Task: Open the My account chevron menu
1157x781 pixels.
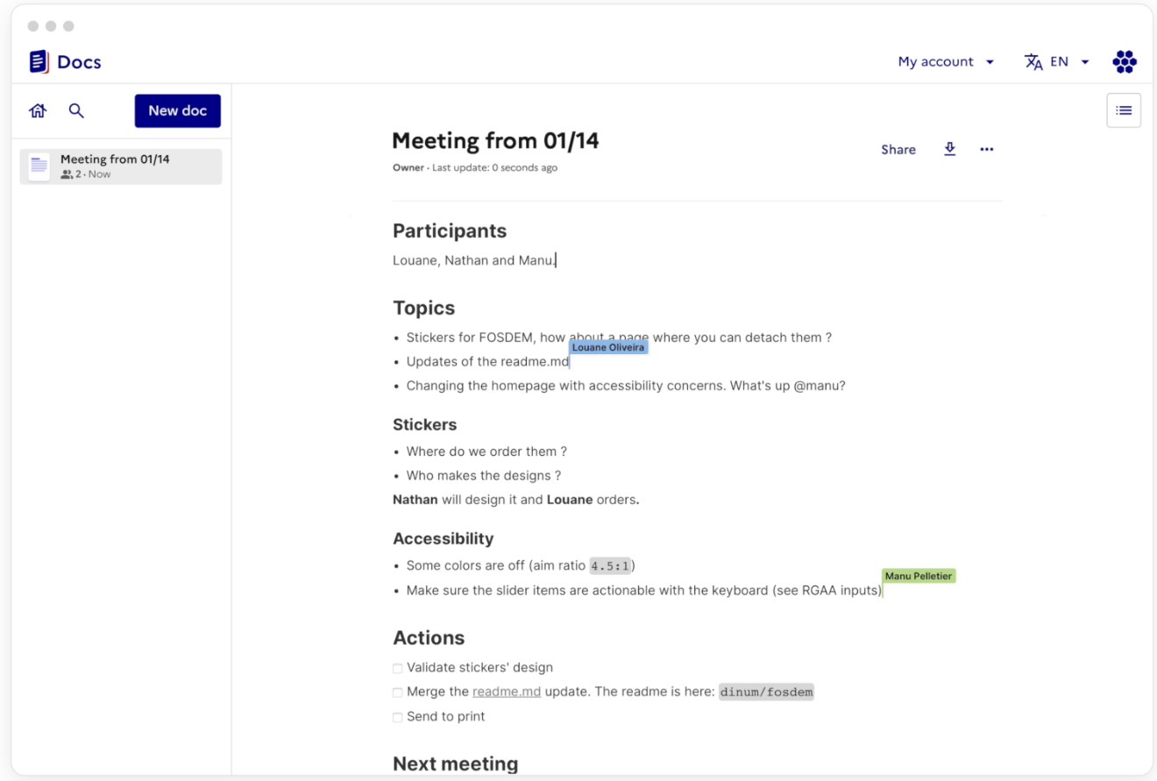Action: (990, 61)
